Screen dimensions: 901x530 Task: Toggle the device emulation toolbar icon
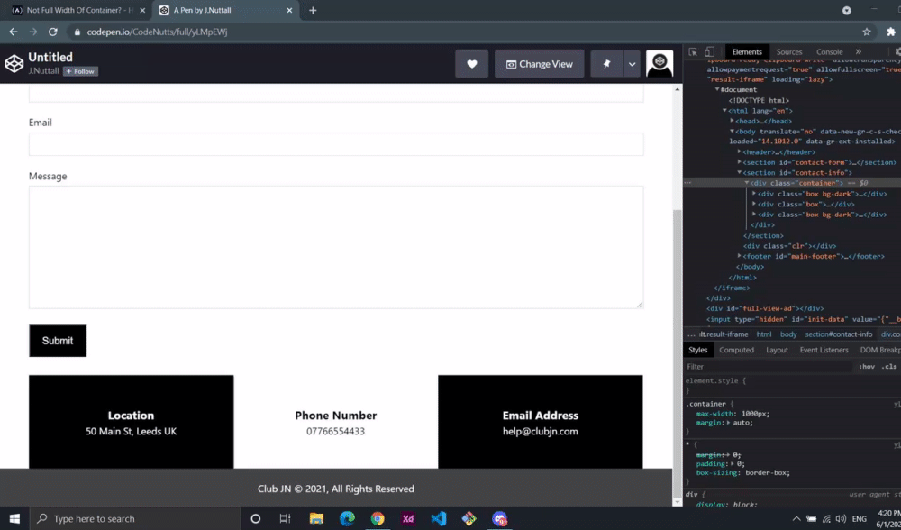(709, 51)
